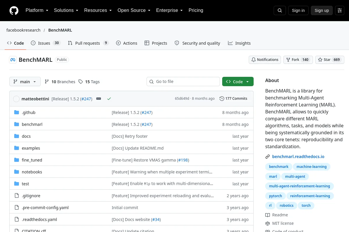Select the pytorch topic tag
This screenshot has width=349, height=232.
(x=275, y=196)
